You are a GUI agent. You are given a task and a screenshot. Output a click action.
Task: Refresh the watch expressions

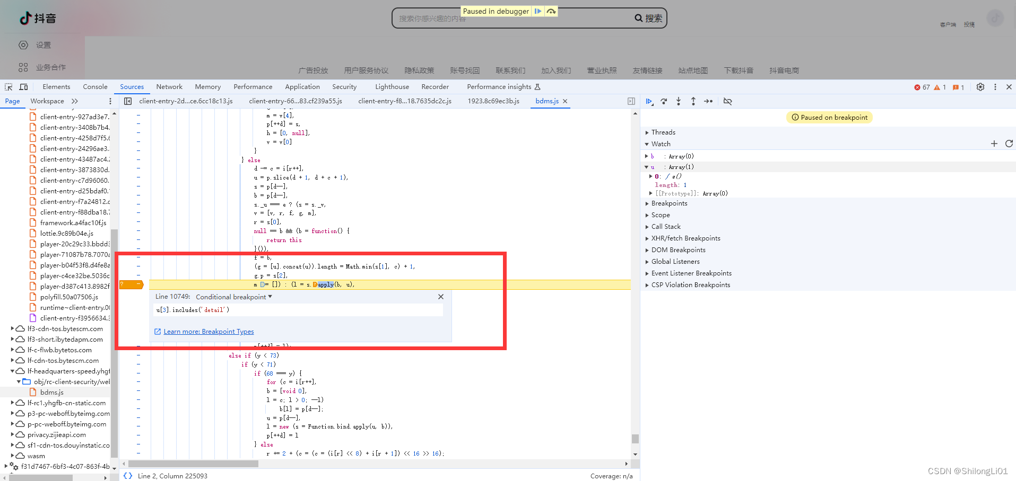(1009, 144)
